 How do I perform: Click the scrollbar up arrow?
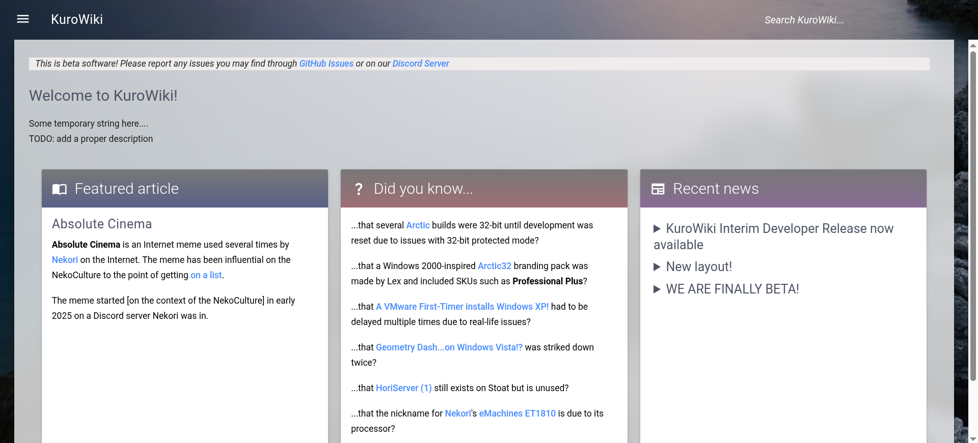(x=973, y=46)
